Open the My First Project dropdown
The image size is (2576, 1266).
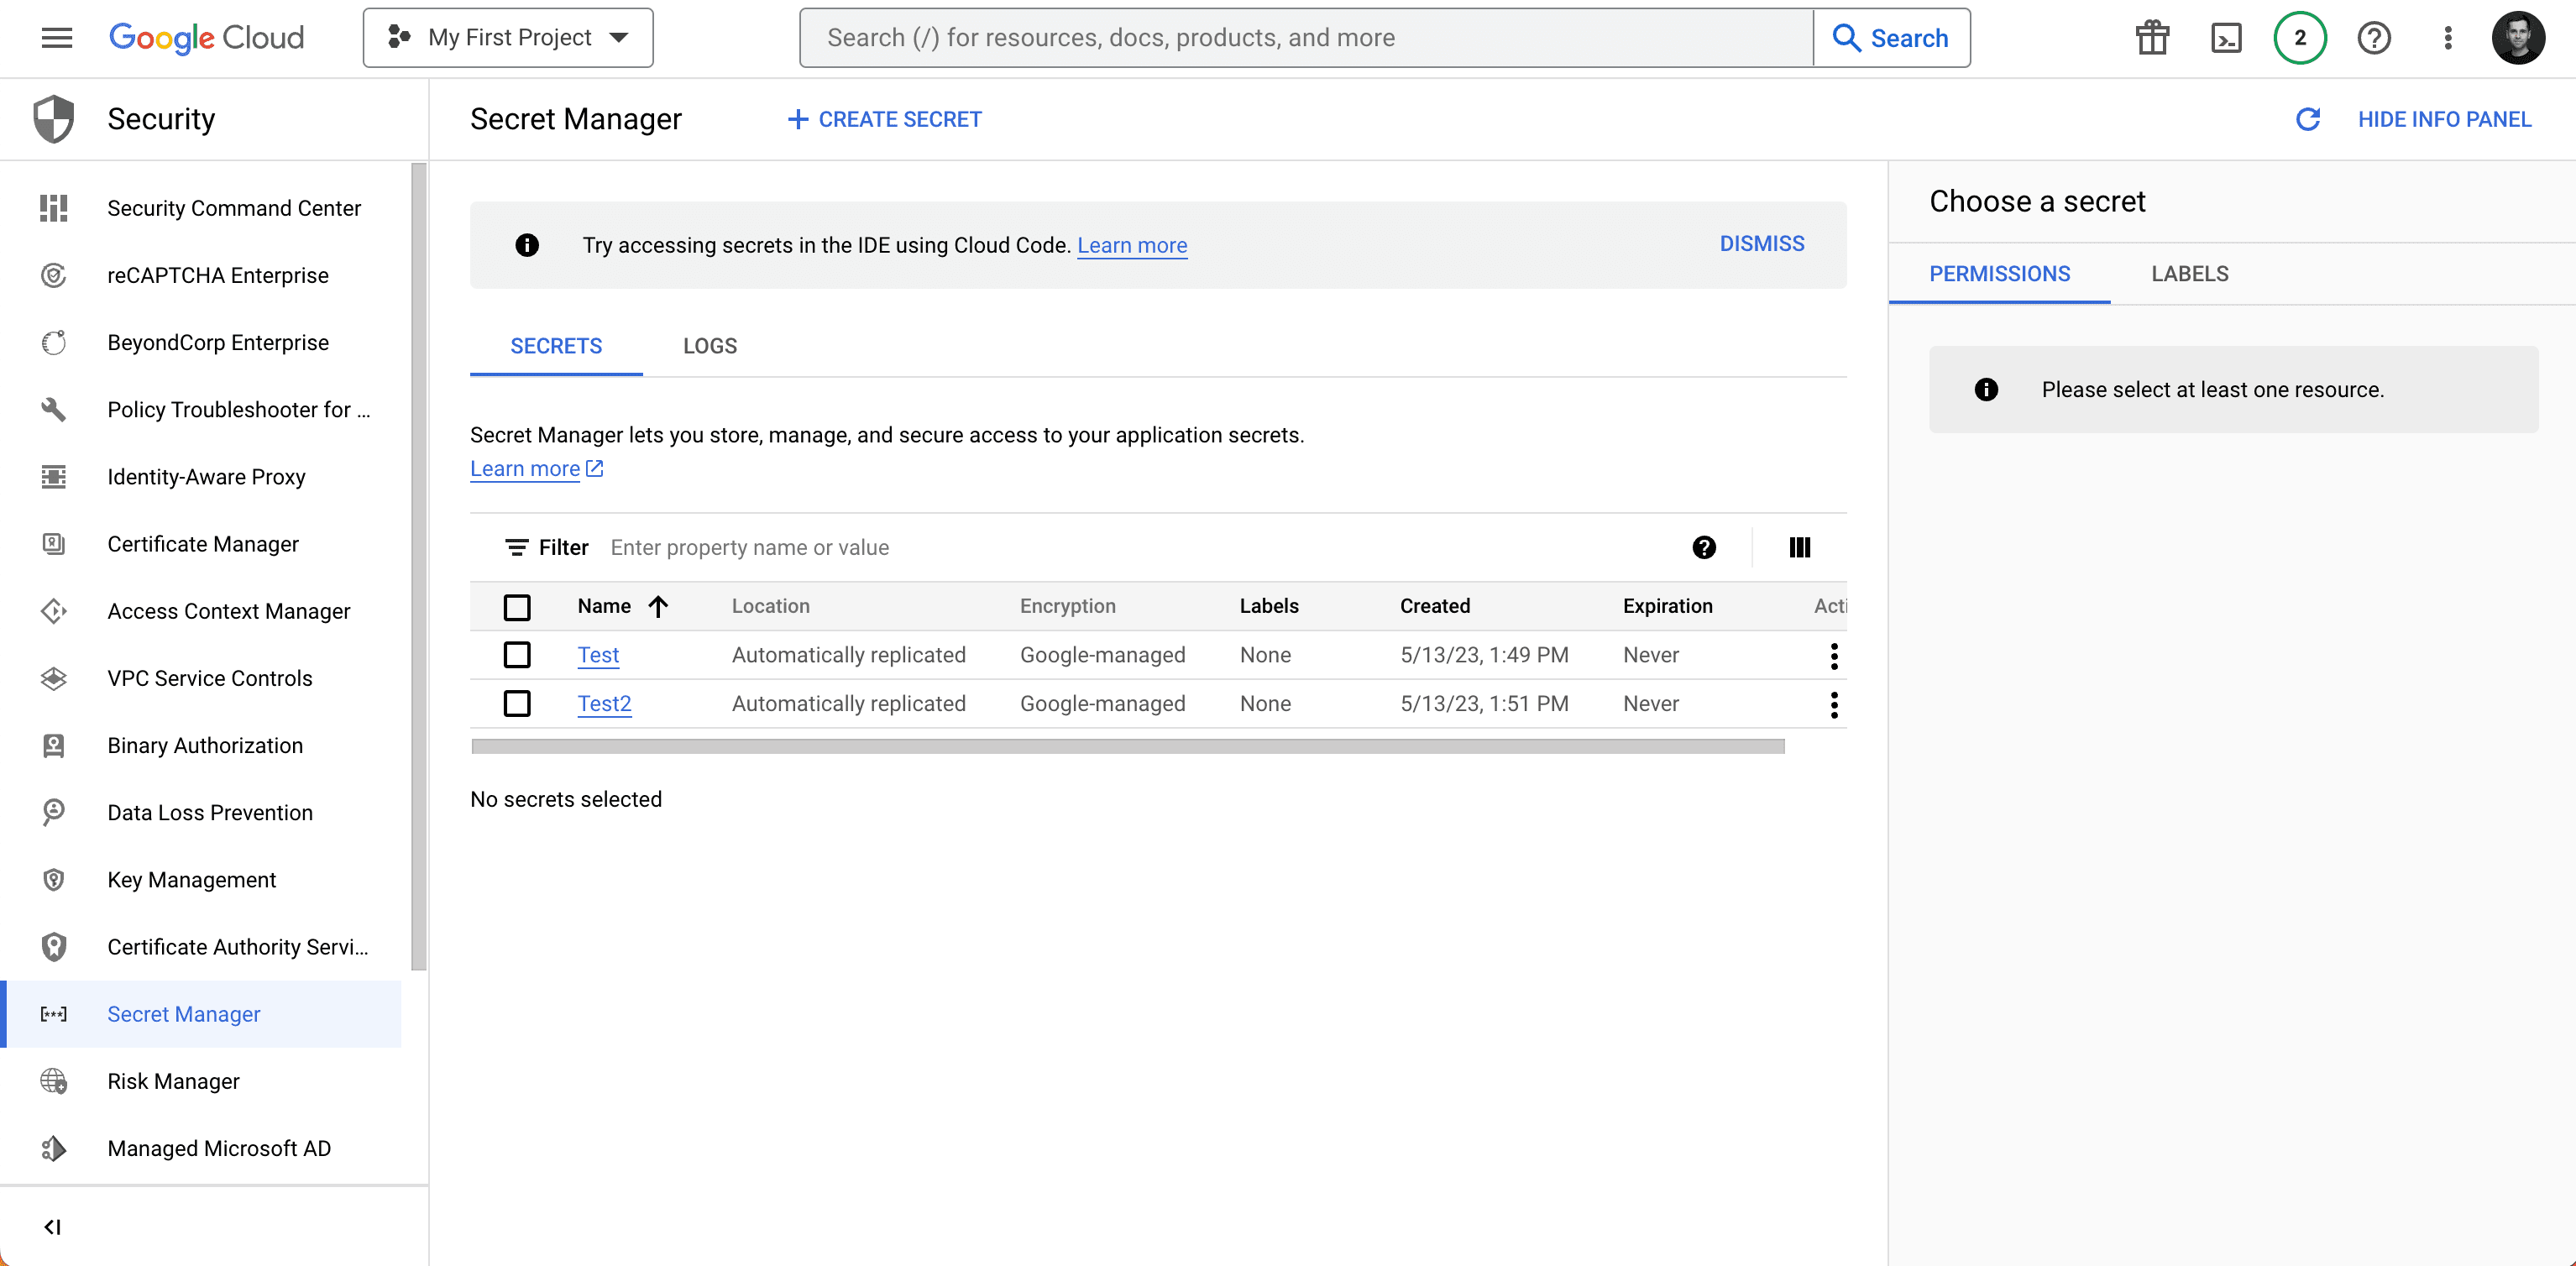pos(508,36)
